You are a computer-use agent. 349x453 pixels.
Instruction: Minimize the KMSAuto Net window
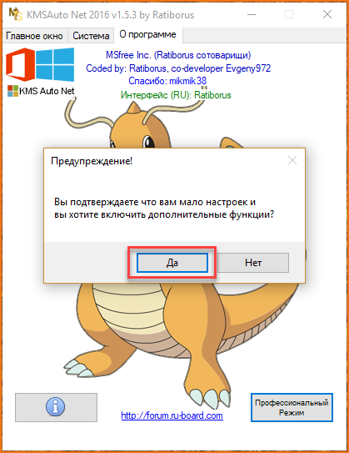point(252,14)
